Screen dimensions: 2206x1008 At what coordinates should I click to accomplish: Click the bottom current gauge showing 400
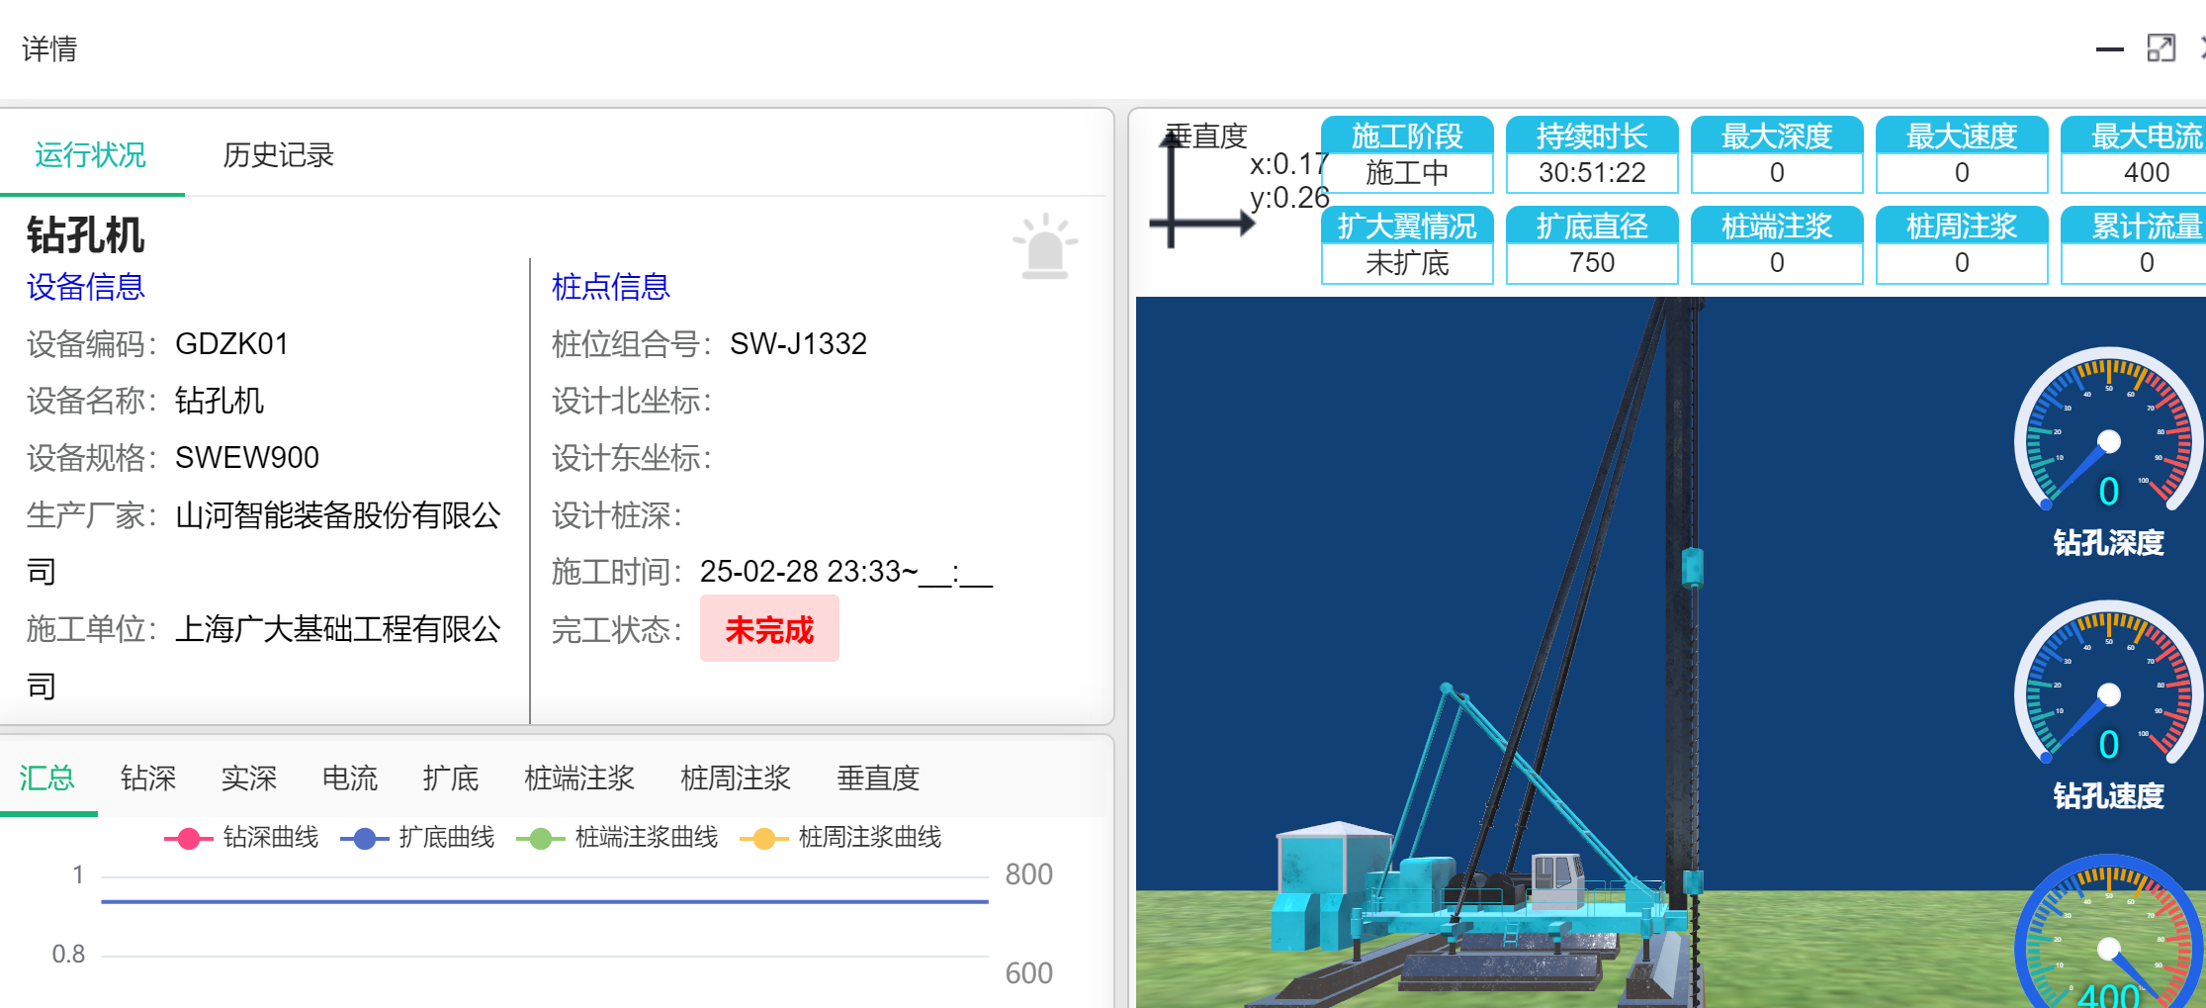tap(2108, 940)
